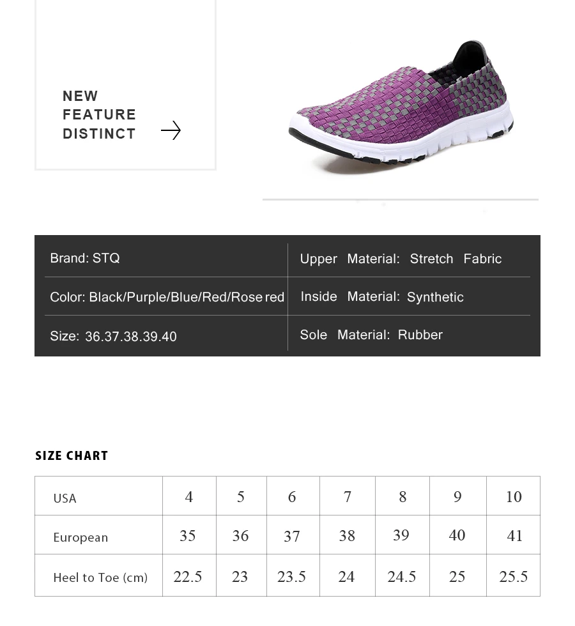Click the 24.5 heel to toe cell
This screenshot has height=626, width=575.
pyautogui.click(x=402, y=577)
